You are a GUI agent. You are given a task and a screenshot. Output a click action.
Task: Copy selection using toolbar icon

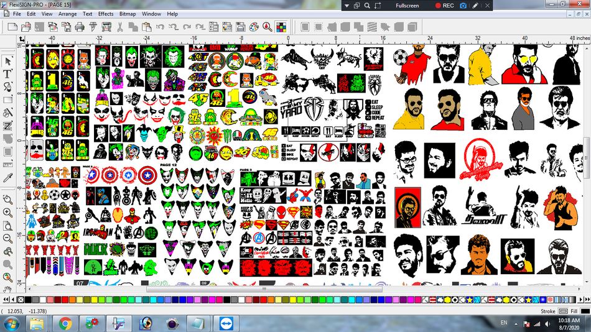pos(133,27)
